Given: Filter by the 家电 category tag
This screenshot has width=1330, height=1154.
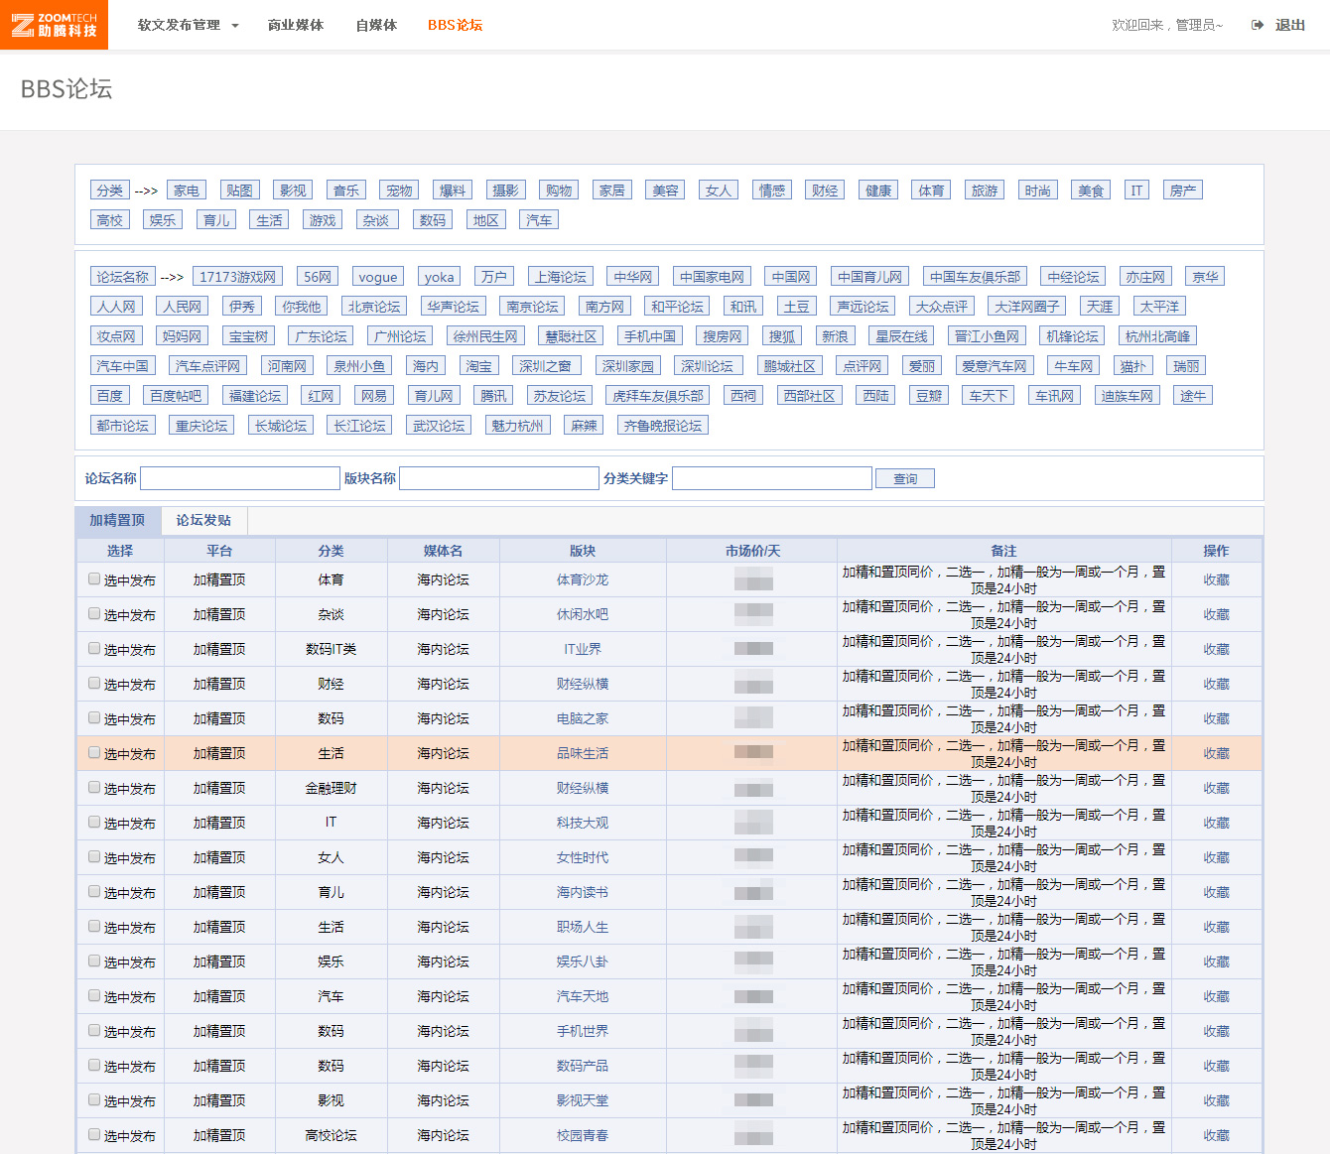Looking at the screenshot, I should [x=186, y=191].
